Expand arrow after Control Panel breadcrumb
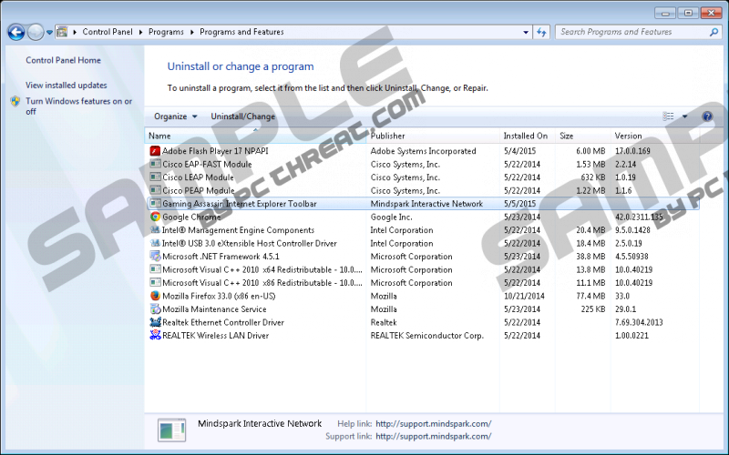 click(x=141, y=32)
